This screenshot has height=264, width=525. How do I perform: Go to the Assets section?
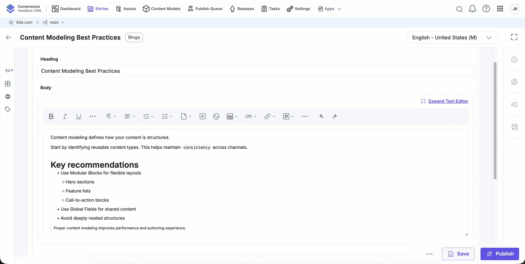(x=126, y=9)
